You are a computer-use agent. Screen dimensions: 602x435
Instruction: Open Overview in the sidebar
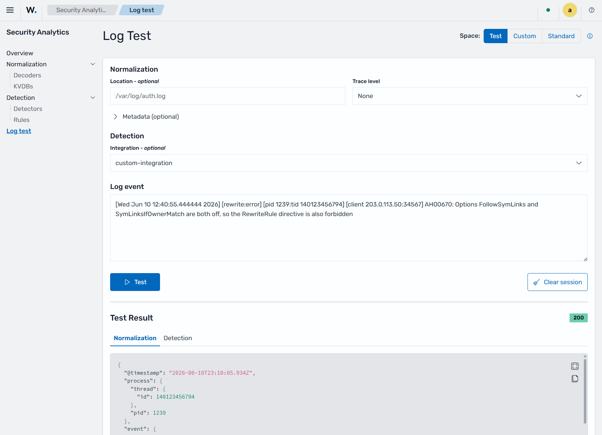tap(20, 53)
